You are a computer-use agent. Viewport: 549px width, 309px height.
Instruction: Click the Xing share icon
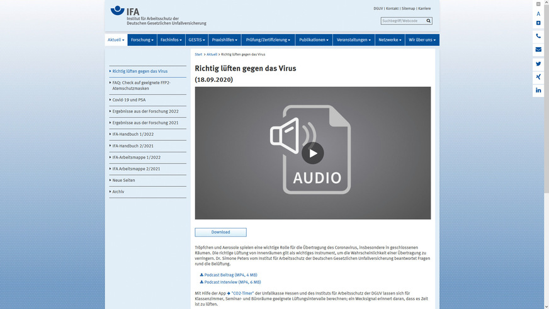pyautogui.click(x=538, y=77)
